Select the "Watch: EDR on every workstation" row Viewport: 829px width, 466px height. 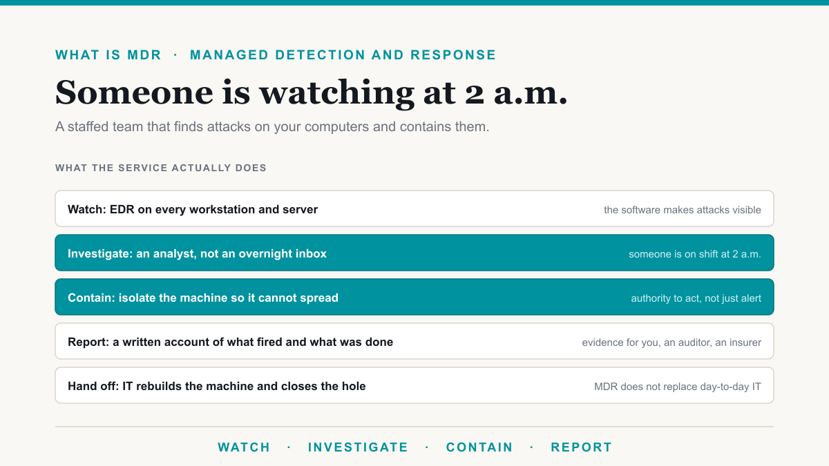pyautogui.click(x=414, y=208)
